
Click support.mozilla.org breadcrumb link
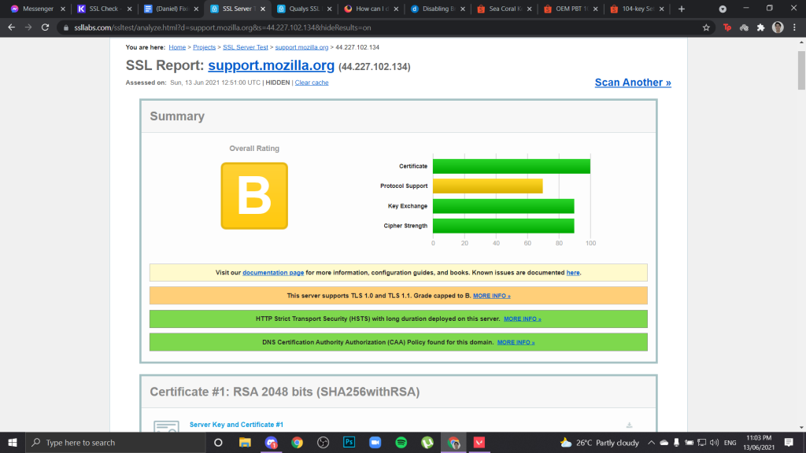point(301,47)
